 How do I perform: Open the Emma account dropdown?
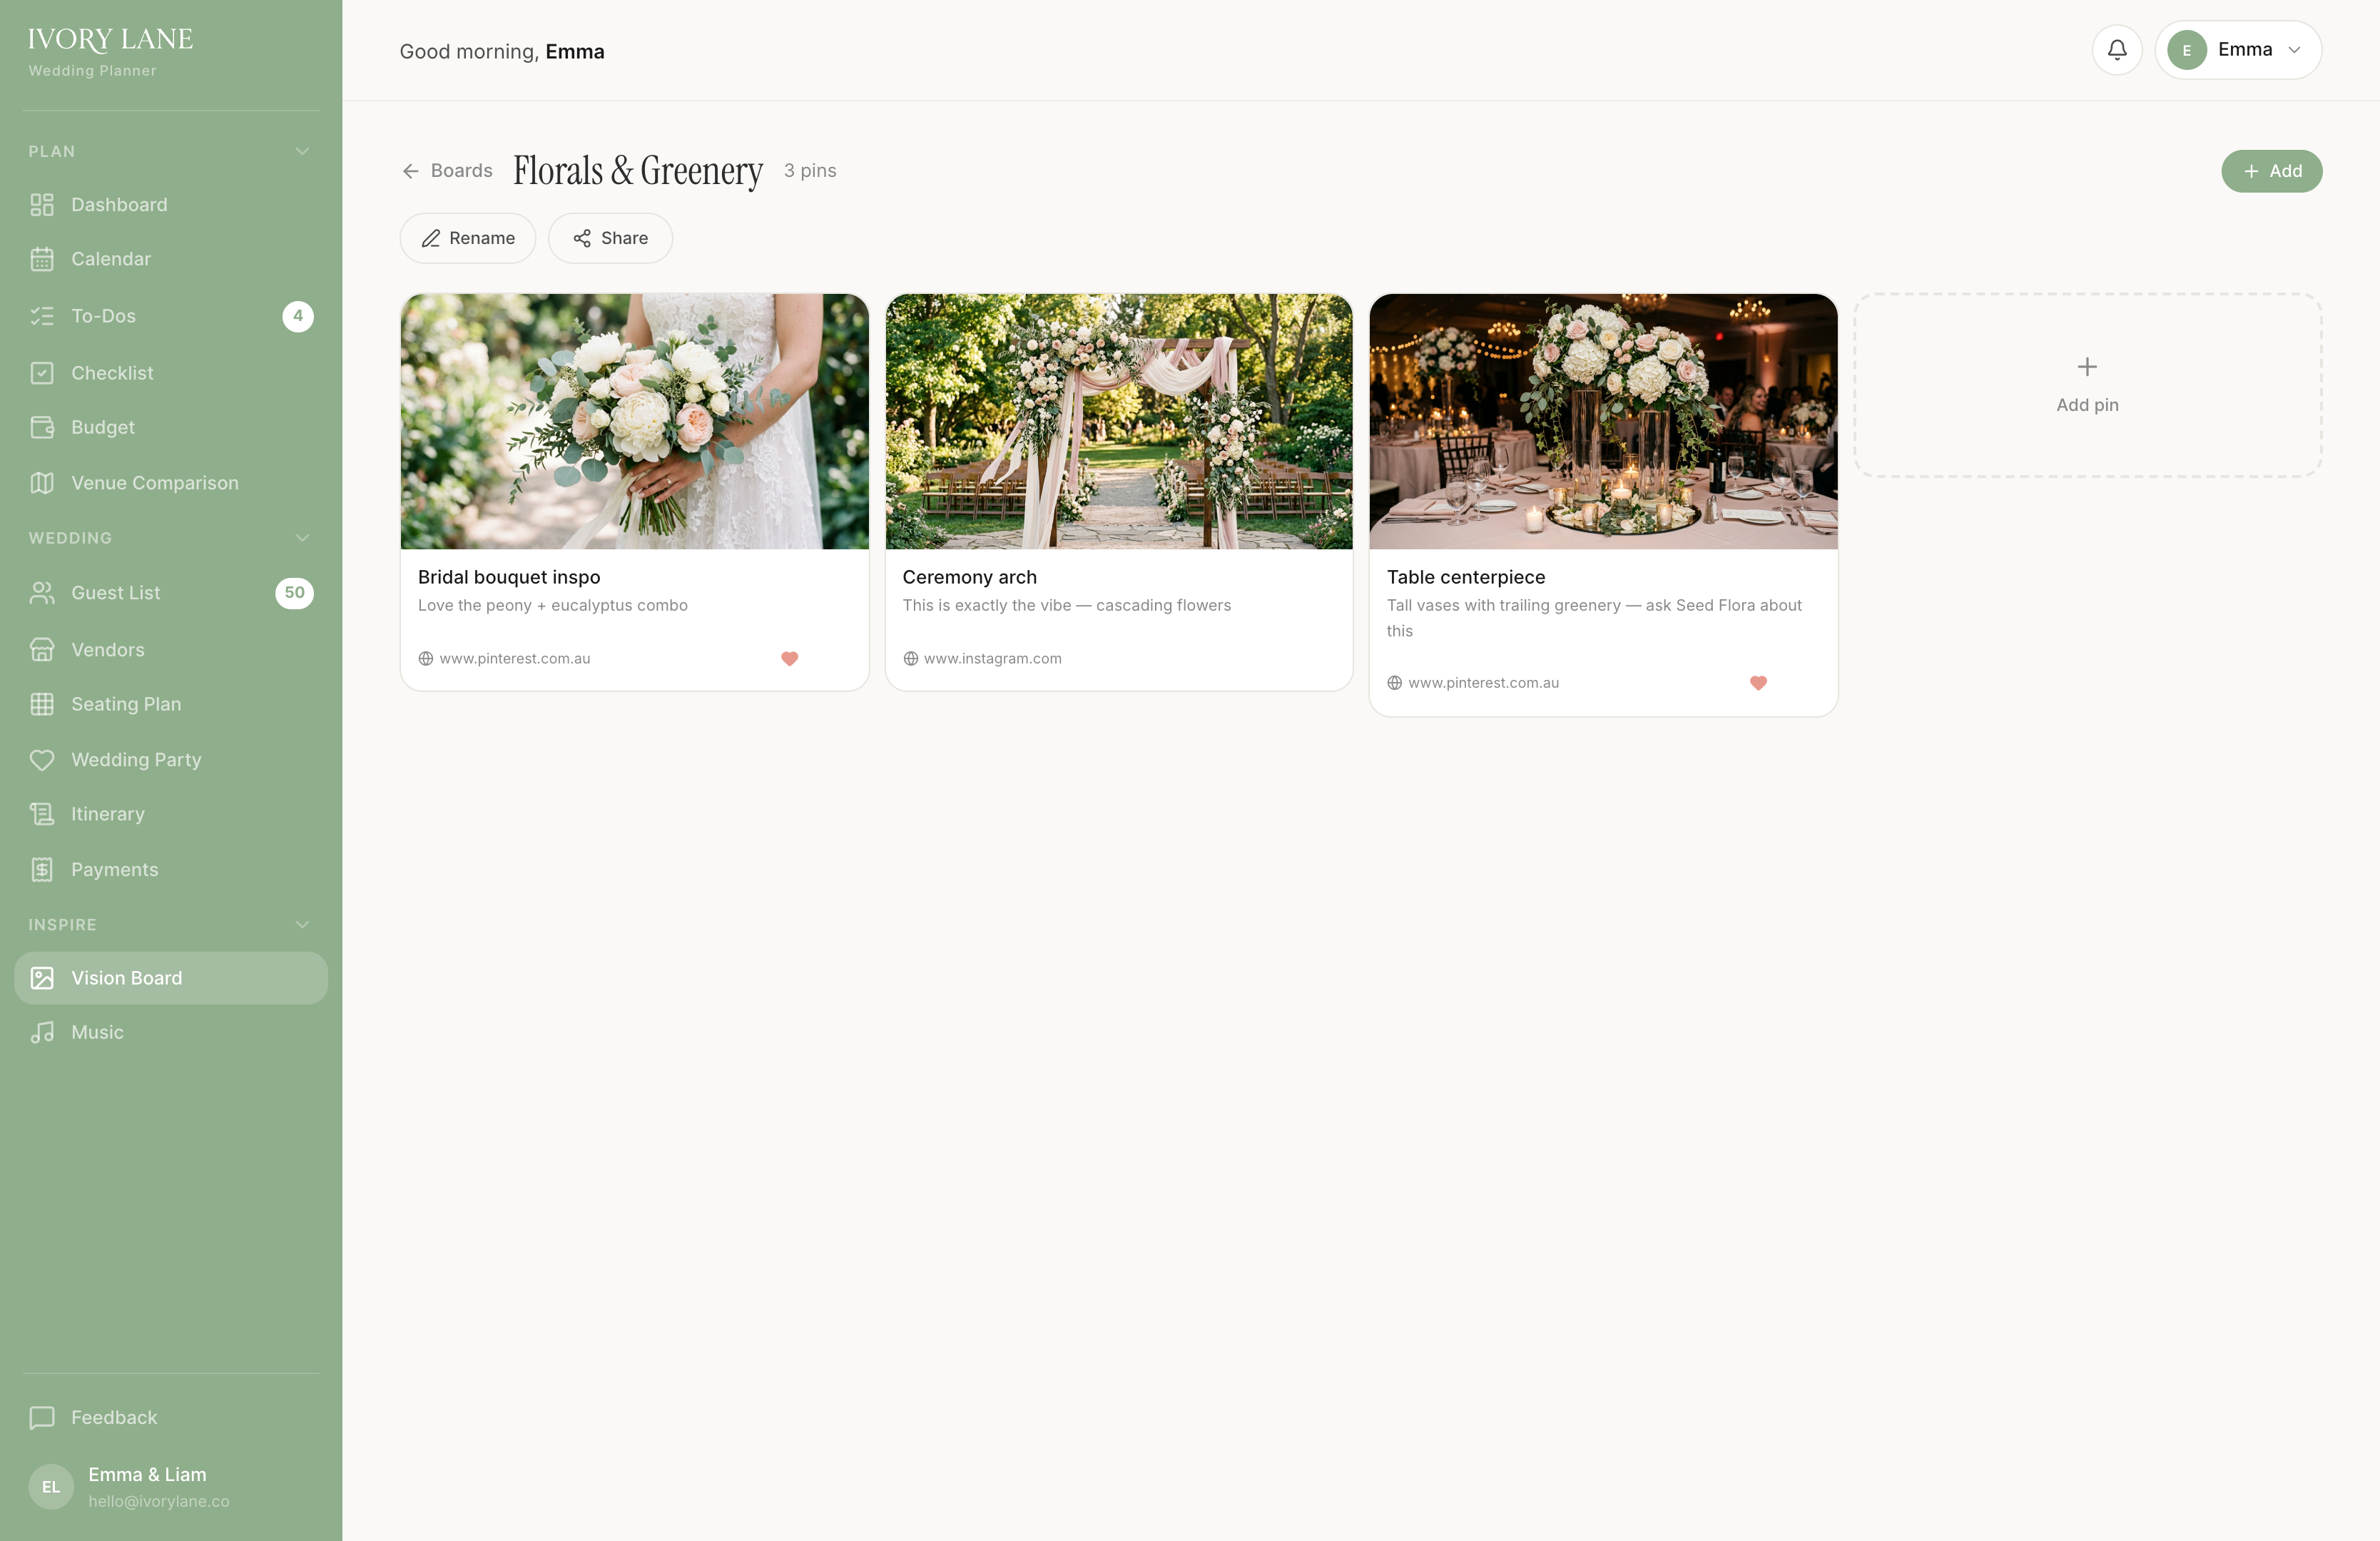[x=2238, y=50]
